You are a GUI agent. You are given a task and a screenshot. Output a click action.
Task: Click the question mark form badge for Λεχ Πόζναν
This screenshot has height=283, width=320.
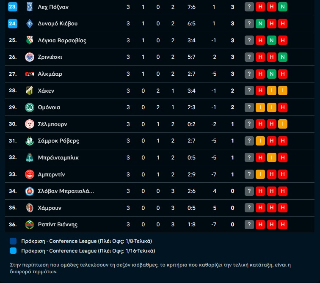(249, 7)
